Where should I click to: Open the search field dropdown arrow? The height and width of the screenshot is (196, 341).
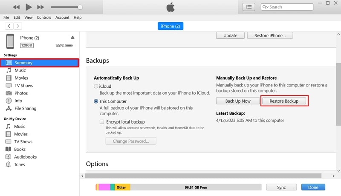point(266,7)
